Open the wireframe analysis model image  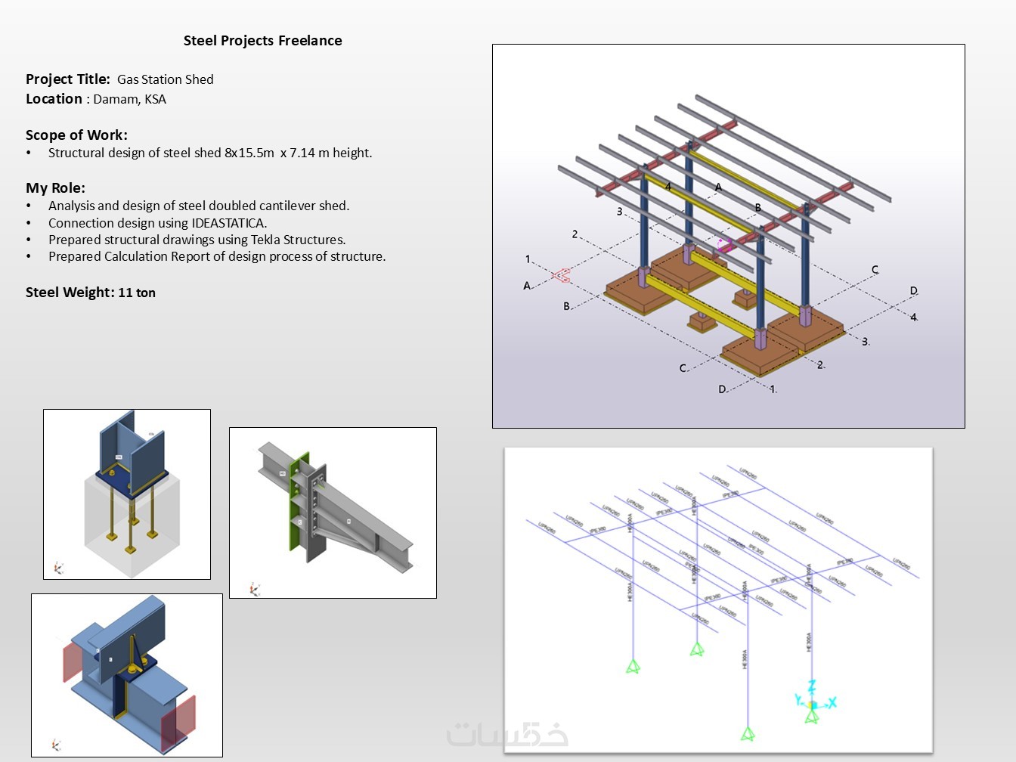pos(718,600)
